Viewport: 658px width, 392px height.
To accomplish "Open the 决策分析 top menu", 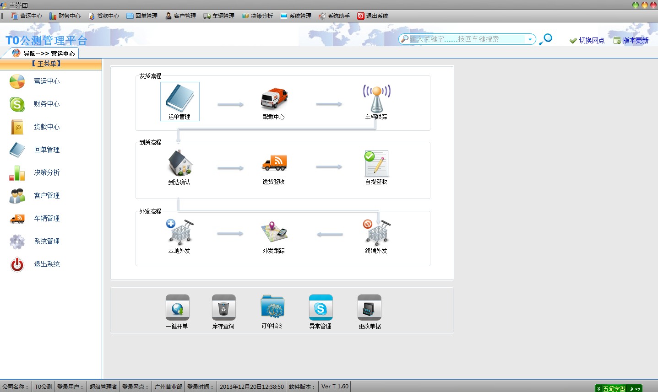I will pyautogui.click(x=257, y=16).
